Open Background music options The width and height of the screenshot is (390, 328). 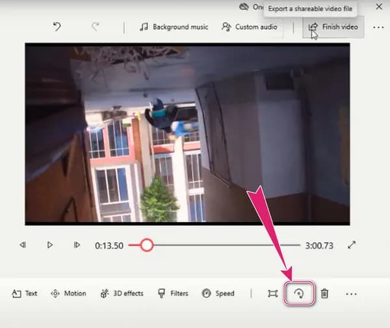point(174,27)
